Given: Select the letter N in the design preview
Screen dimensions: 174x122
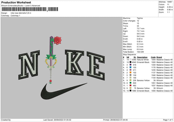Looking at the screenshot, I should pyautogui.click(x=29, y=65).
